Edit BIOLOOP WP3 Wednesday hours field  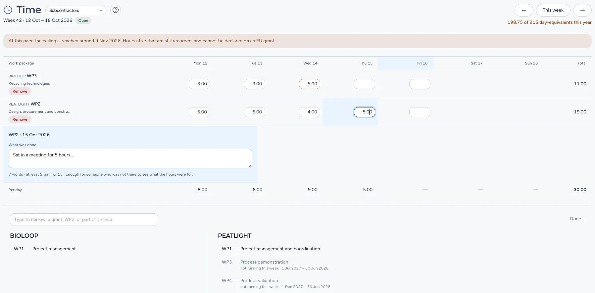click(x=310, y=84)
